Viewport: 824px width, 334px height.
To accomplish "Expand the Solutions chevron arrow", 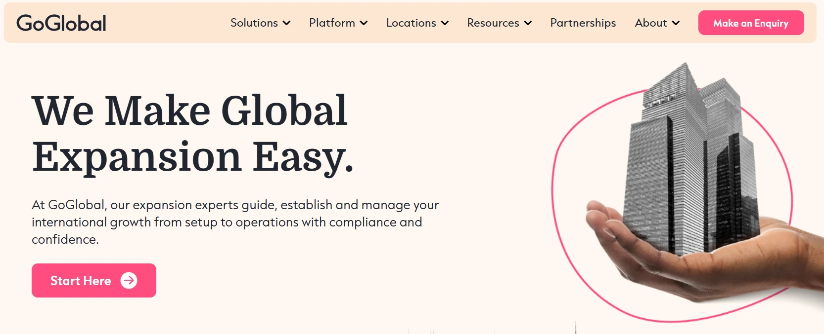I will pyautogui.click(x=286, y=23).
